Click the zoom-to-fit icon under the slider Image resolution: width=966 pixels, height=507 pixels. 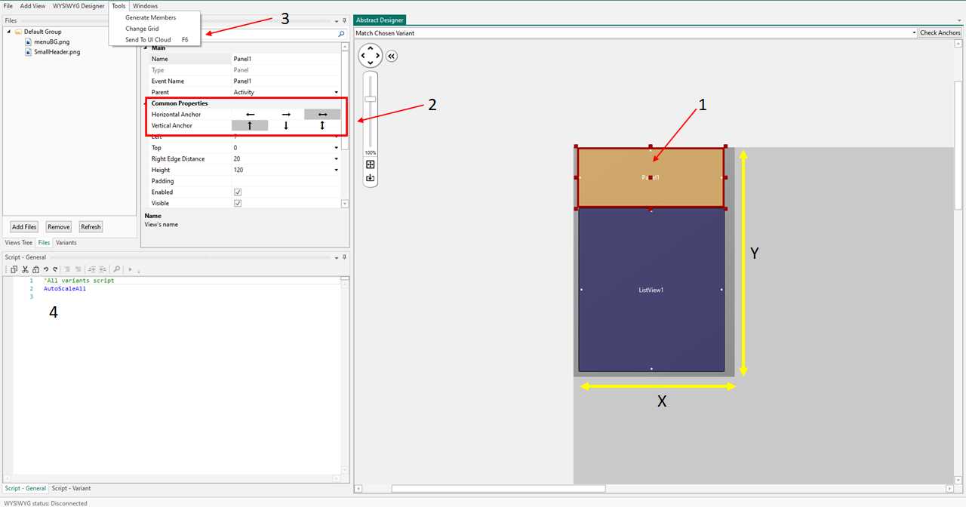[370, 164]
